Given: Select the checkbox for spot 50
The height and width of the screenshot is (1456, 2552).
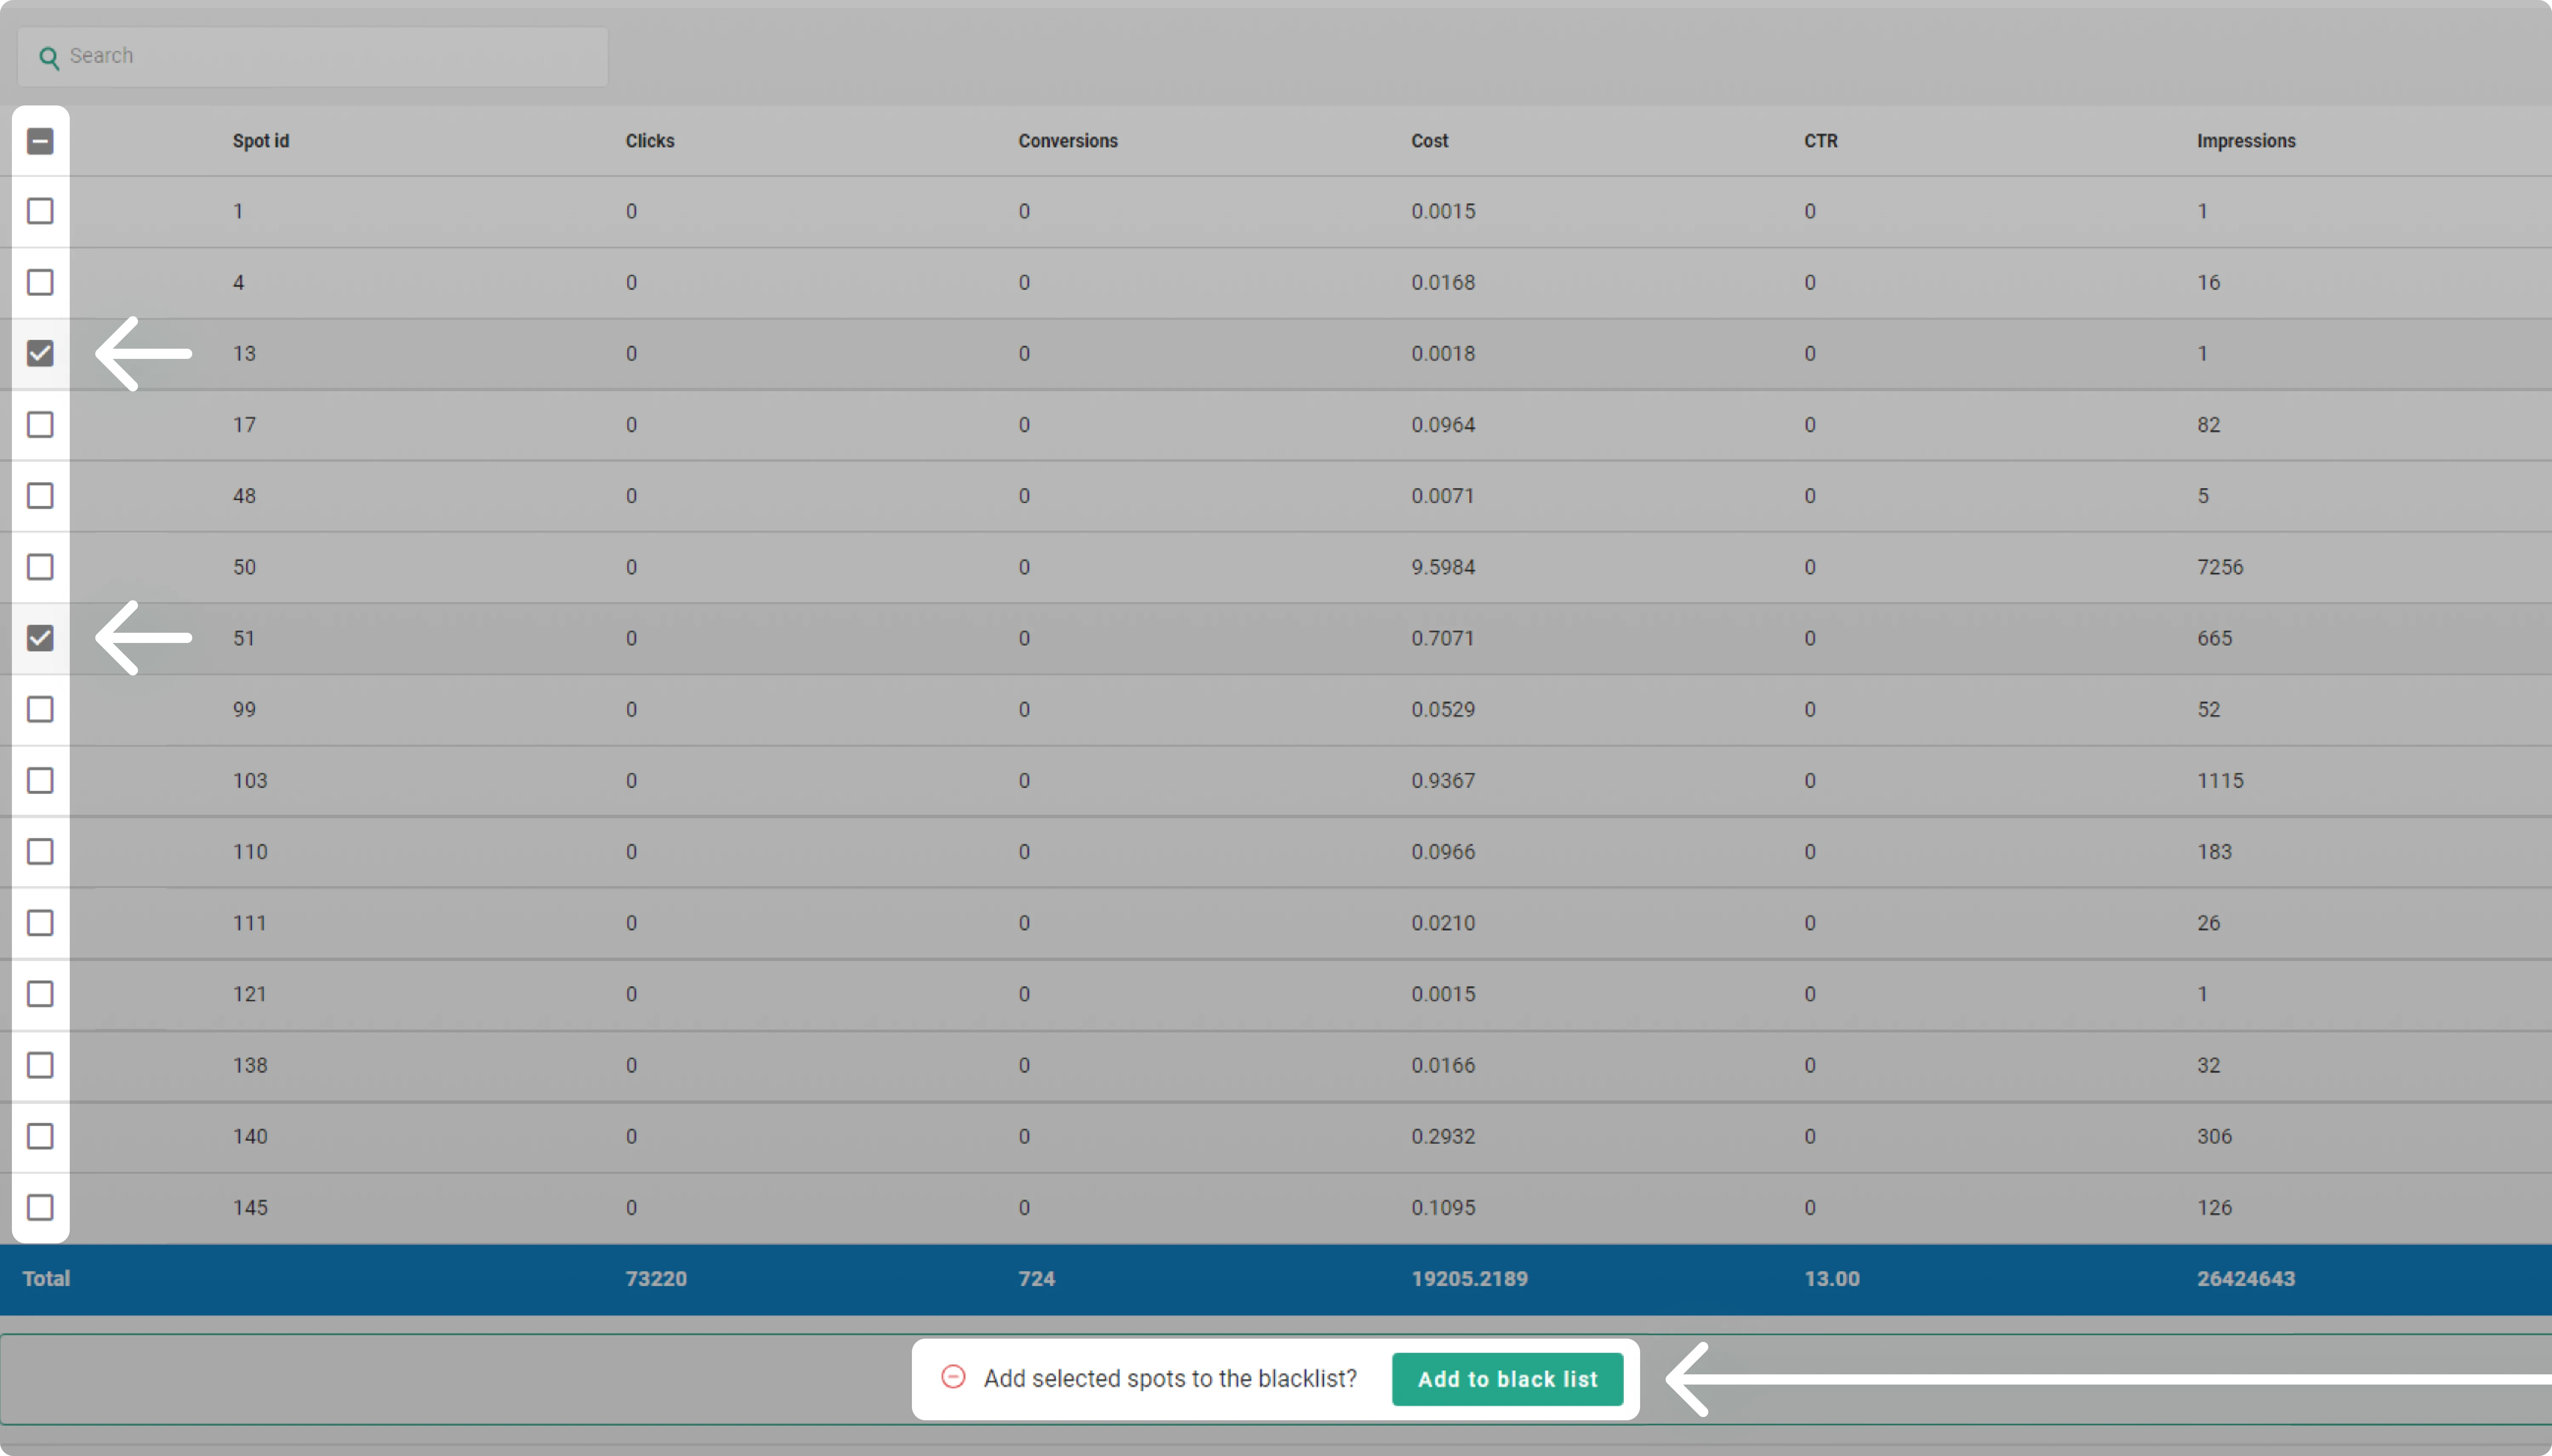Looking at the screenshot, I should coord(40,567).
